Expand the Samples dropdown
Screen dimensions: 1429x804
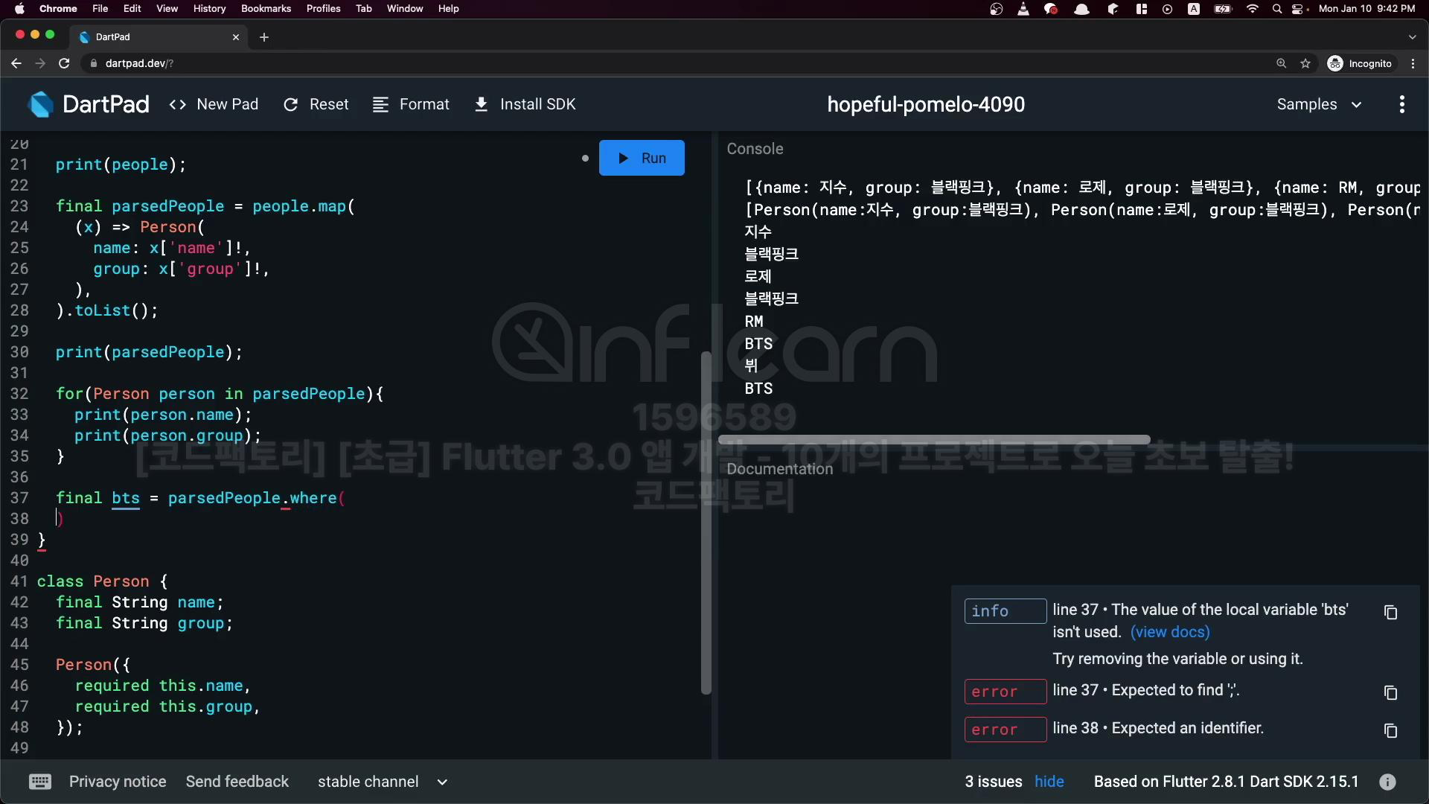point(1319,105)
